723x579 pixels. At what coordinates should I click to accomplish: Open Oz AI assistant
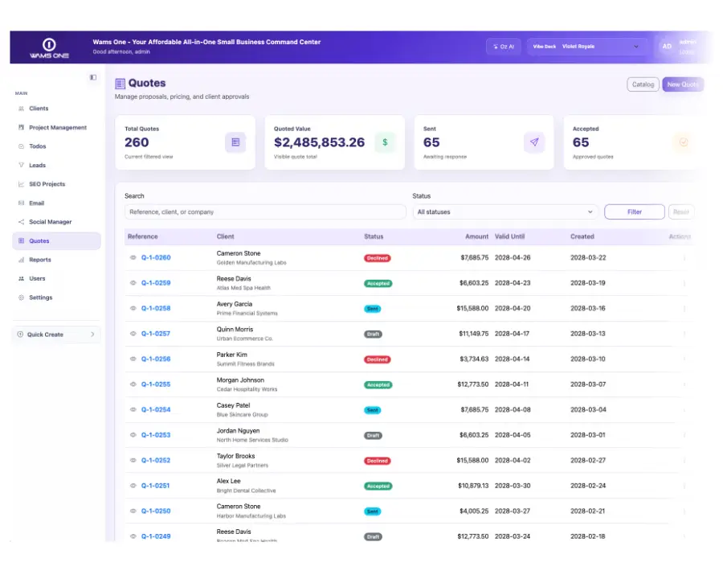pyautogui.click(x=504, y=47)
